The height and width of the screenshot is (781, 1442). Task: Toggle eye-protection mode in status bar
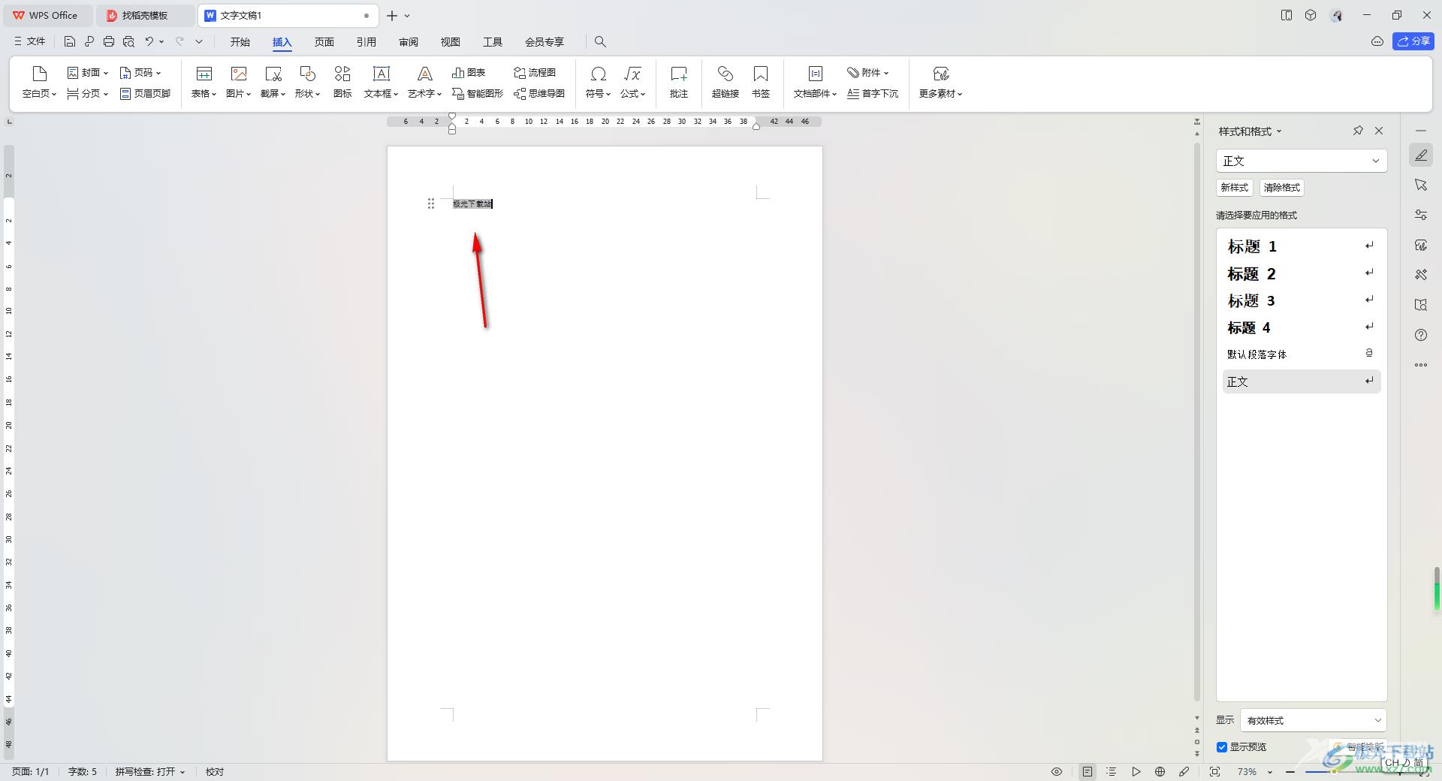[1057, 772]
